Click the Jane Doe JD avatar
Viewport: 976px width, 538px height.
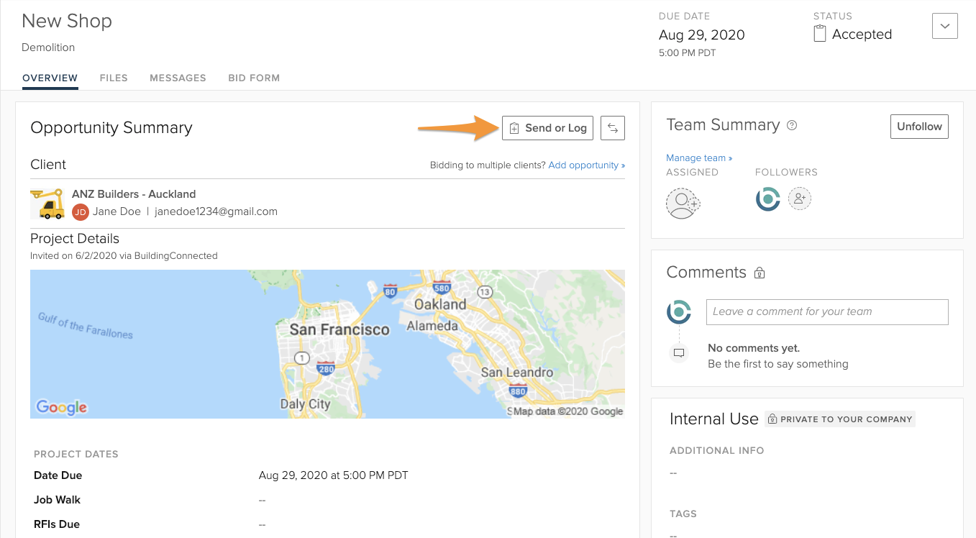[x=81, y=211]
